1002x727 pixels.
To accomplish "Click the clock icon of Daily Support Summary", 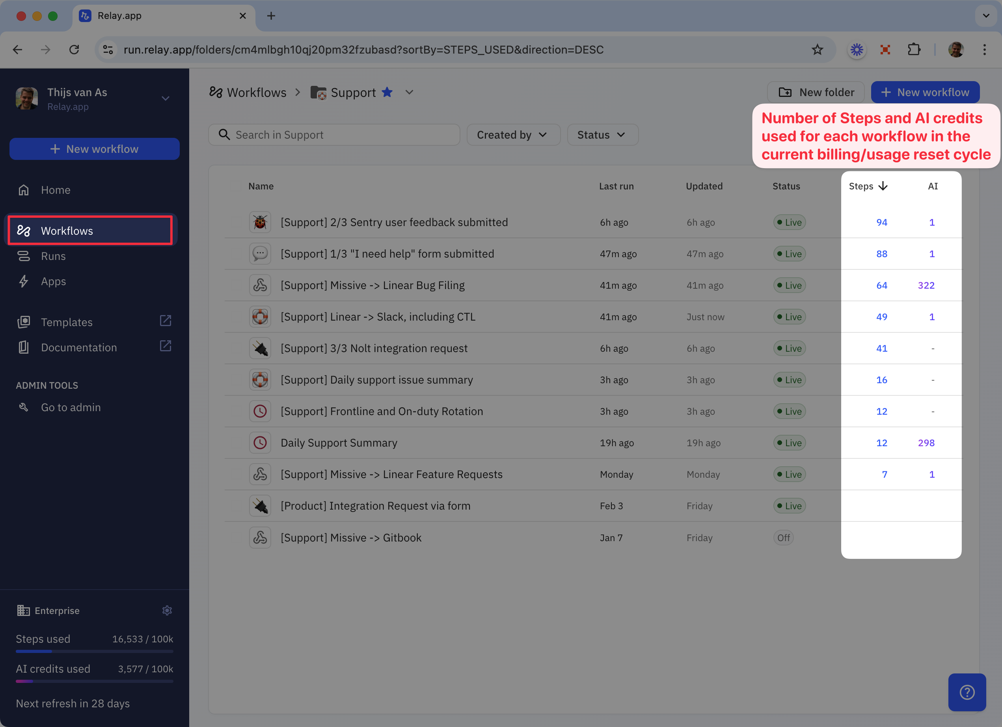I will point(260,443).
